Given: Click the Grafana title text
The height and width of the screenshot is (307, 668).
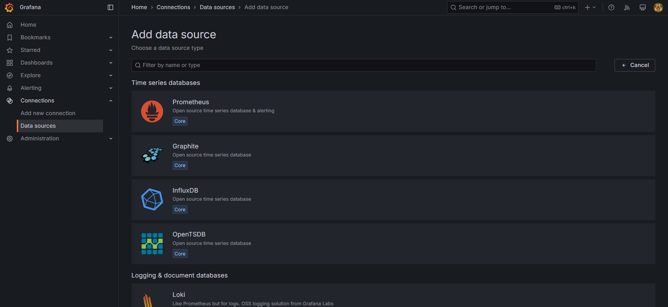Looking at the screenshot, I should coord(30,7).
